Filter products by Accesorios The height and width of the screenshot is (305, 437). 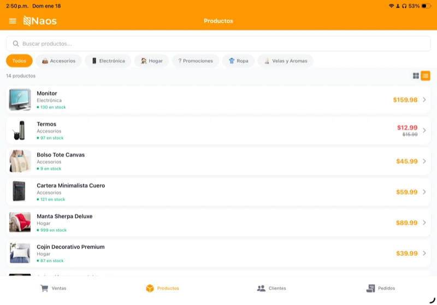coord(58,61)
